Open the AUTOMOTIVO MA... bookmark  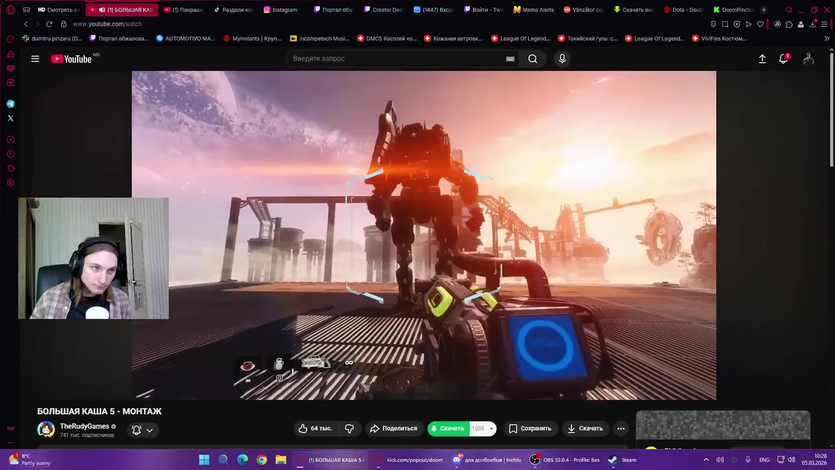click(x=186, y=39)
